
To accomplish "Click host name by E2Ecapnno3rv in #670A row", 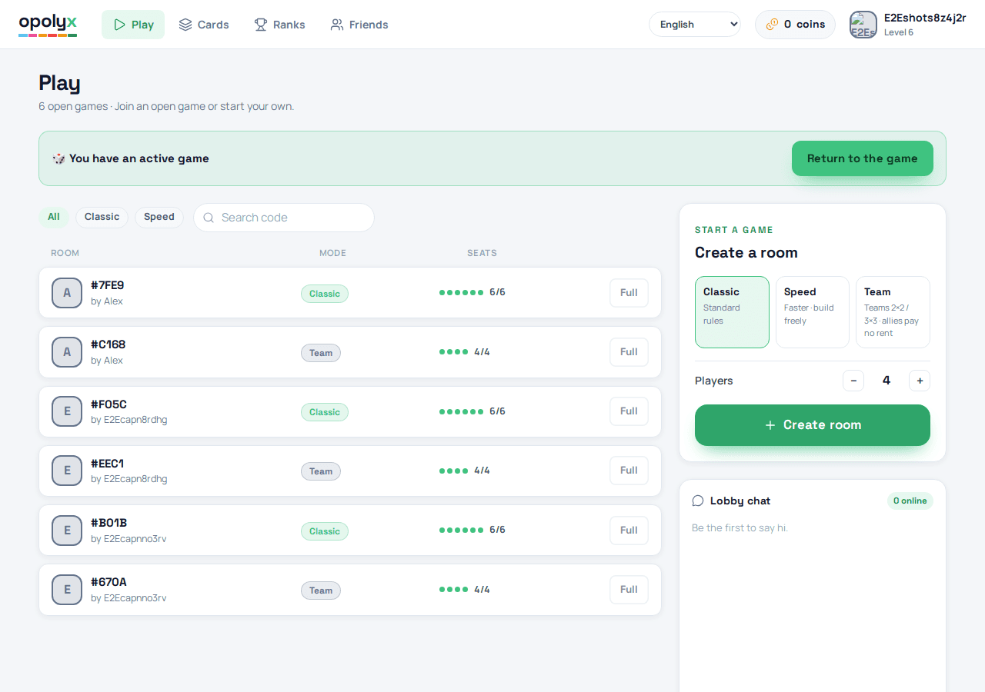I will point(129,598).
